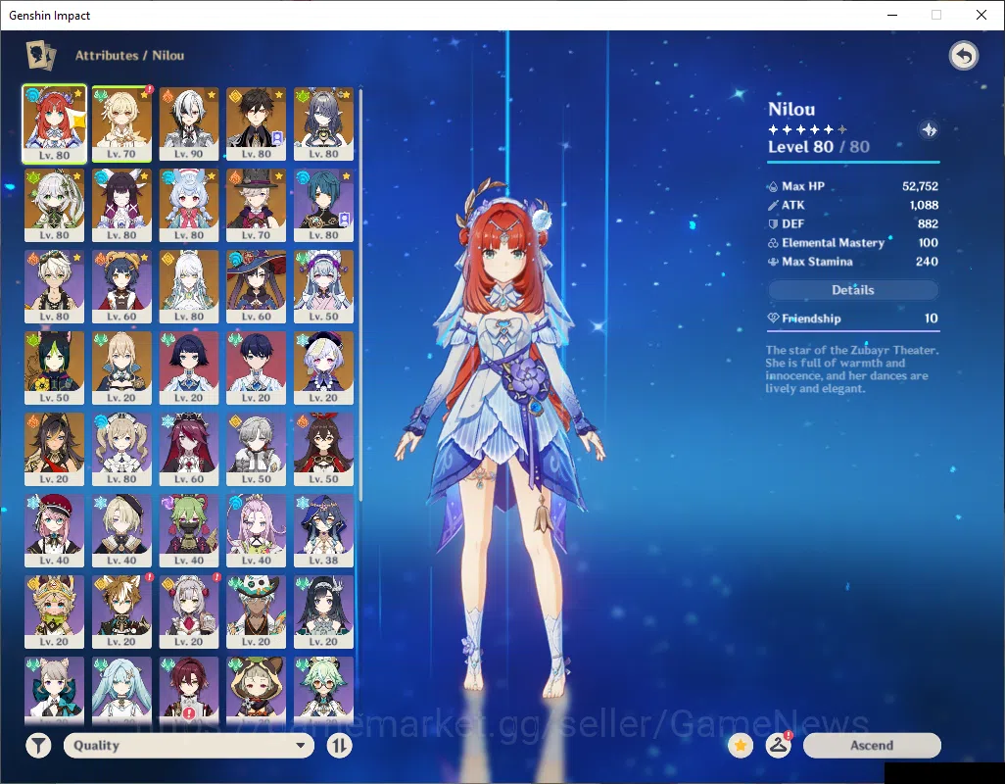The width and height of the screenshot is (1005, 784).
Task: Pick Barbara's Lv. 80 portrait
Action: 121,450
